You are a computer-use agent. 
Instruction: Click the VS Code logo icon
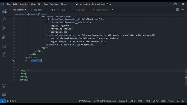pos(3,4)
